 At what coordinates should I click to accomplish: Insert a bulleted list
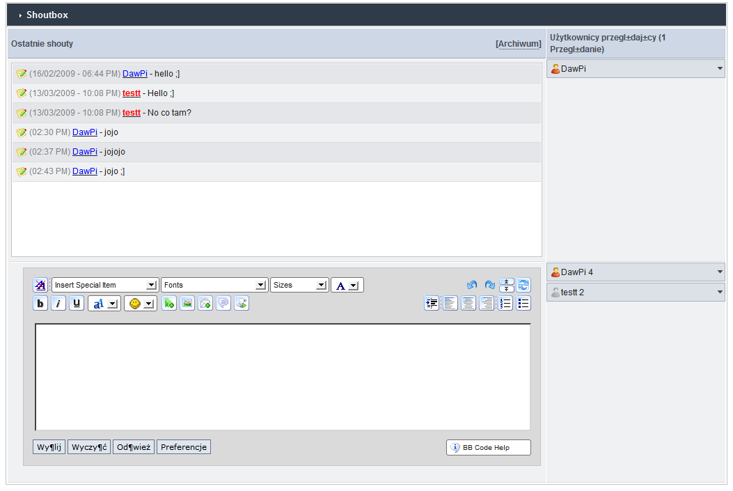coord(523,304)
